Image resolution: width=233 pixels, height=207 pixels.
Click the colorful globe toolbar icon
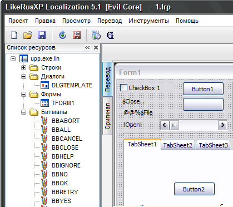pyautogui.click(x=96, y=35)
